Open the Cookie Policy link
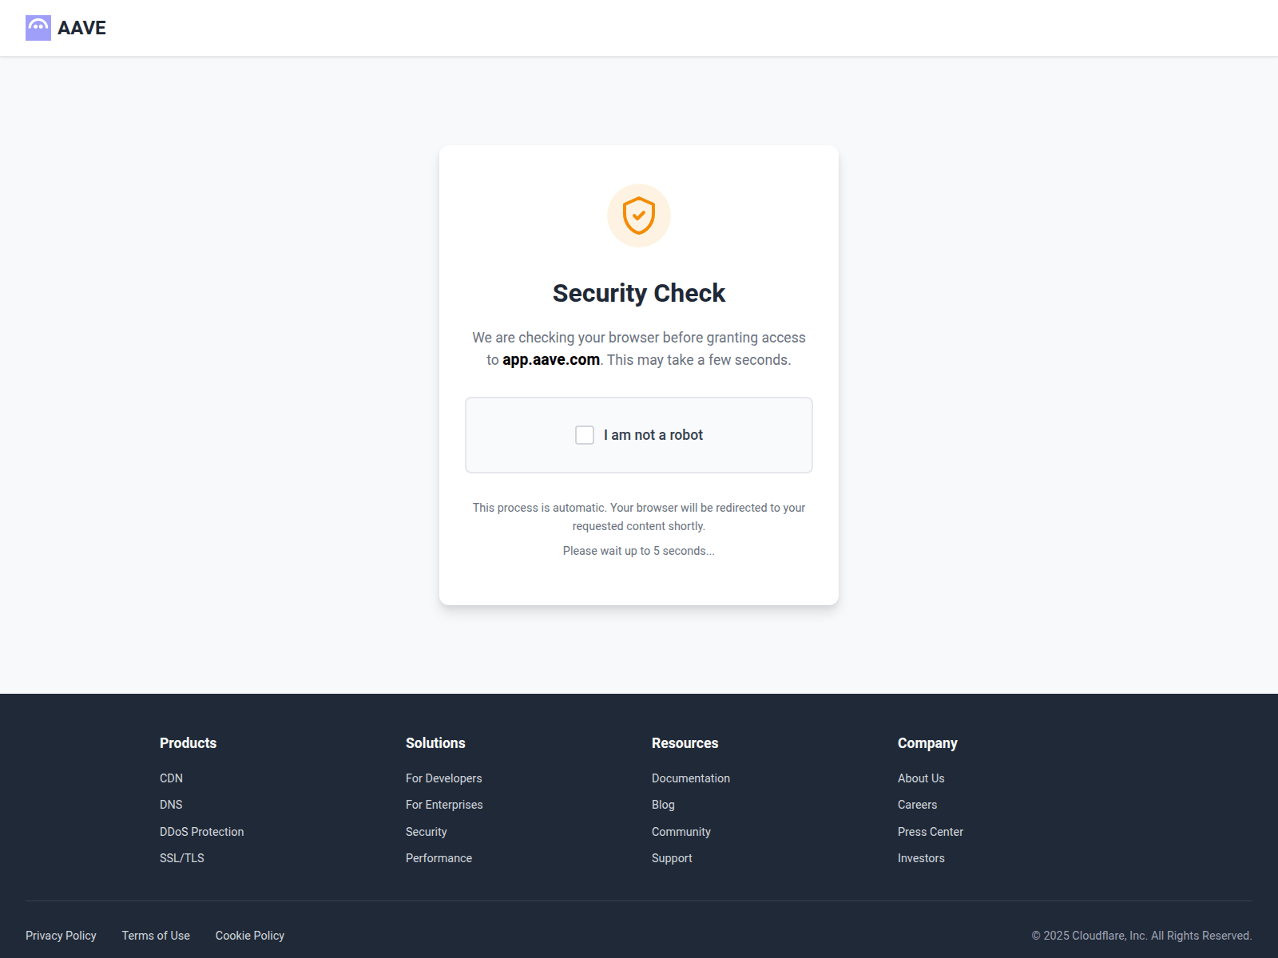 [x=250, y=936]
